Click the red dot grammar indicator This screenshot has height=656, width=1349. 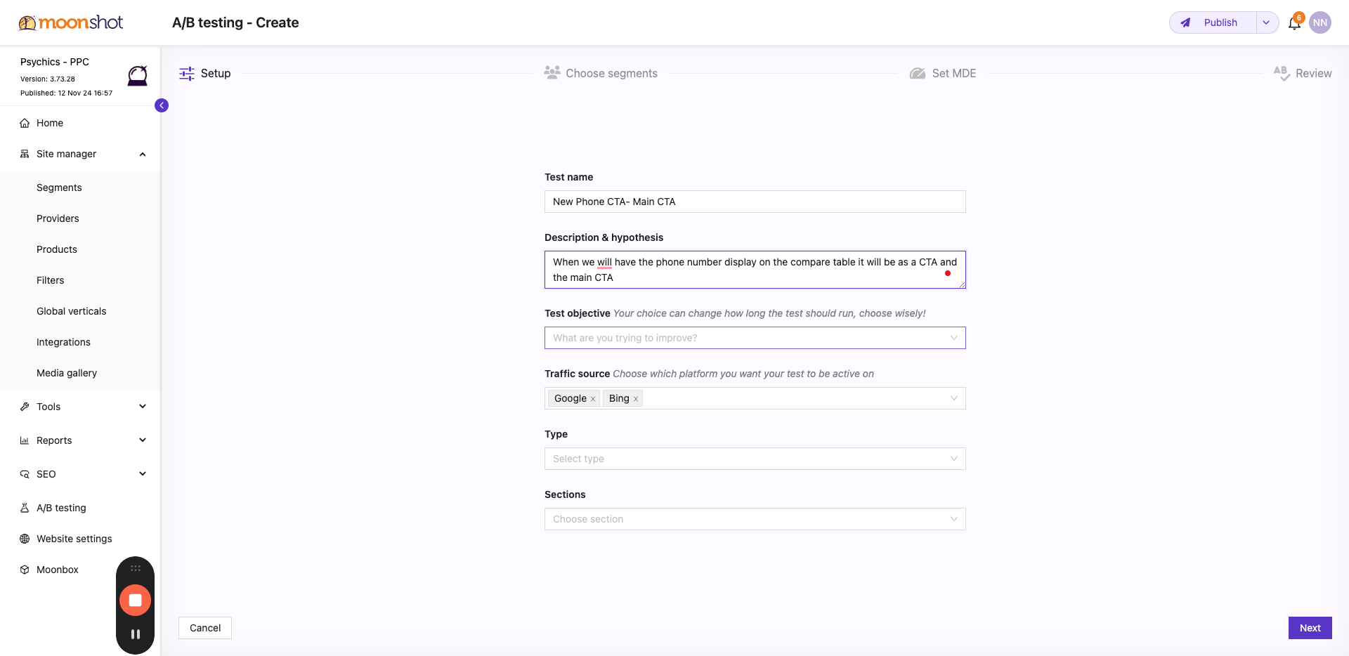(948, 273)
